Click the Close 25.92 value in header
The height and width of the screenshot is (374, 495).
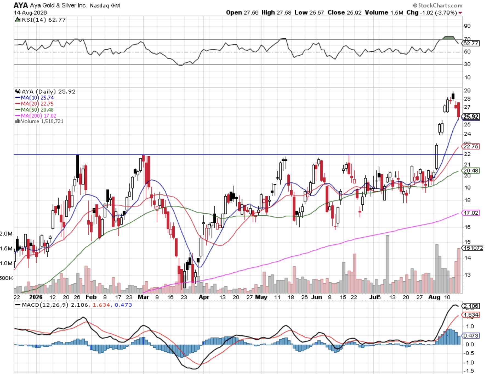click(x=344, y=13)
